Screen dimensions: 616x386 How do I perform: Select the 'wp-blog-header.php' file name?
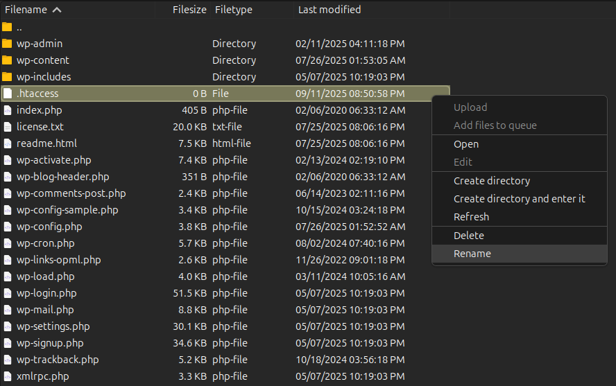(63, 177)
